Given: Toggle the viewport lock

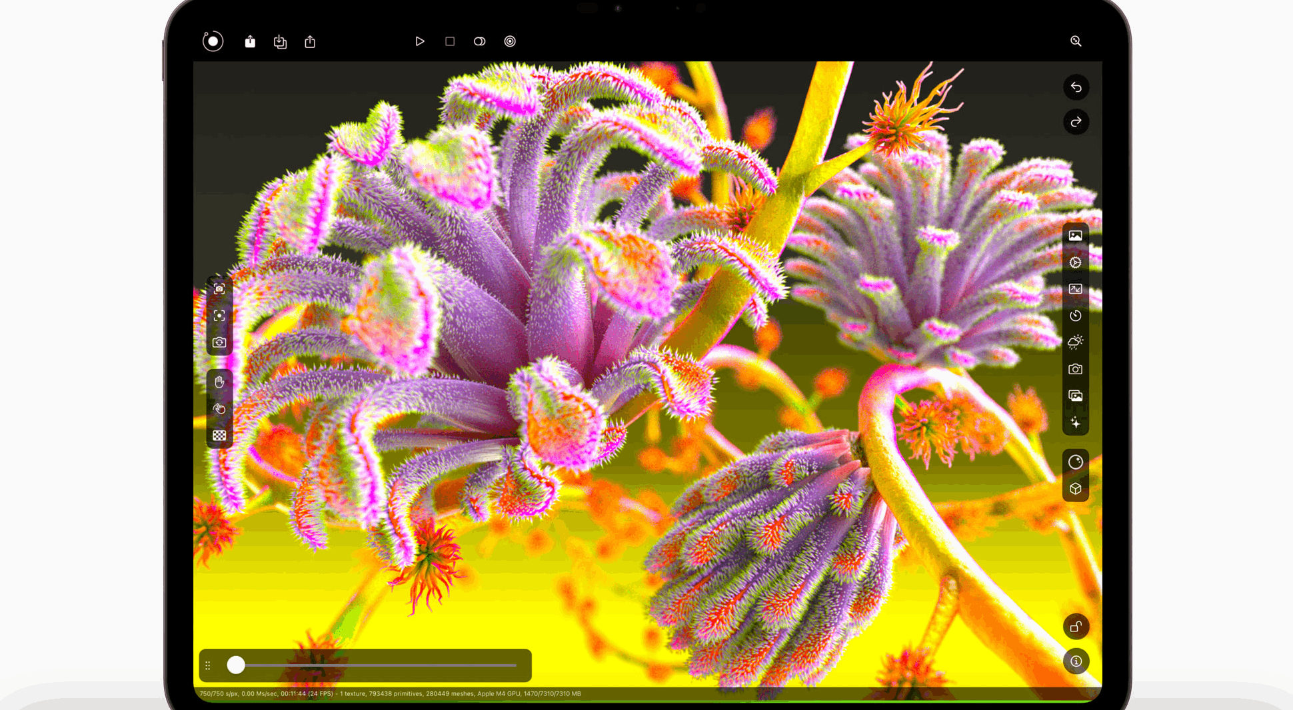Looking at the screenshot, I should 1076,627.
